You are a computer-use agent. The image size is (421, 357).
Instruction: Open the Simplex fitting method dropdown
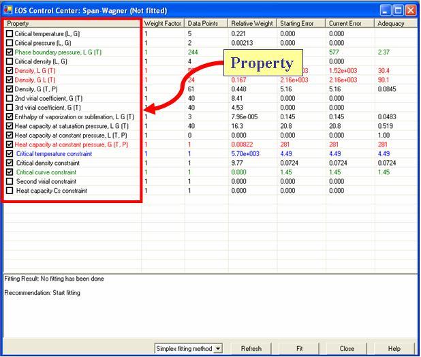click(218, 349)
